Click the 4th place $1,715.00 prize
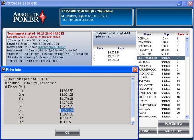The width and height of the screenshot is (194, 140). [x=67, y=102]
